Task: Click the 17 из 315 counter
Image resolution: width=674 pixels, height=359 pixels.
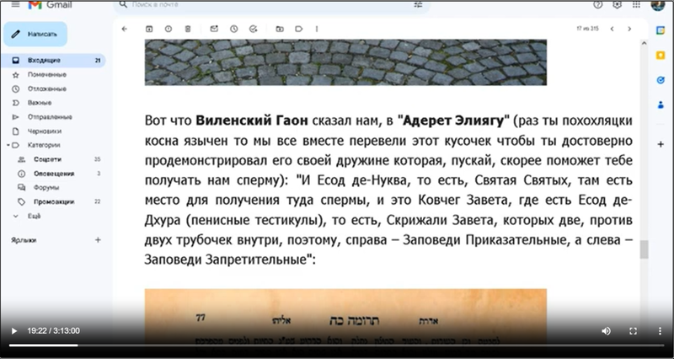Action: coord(587,29)
